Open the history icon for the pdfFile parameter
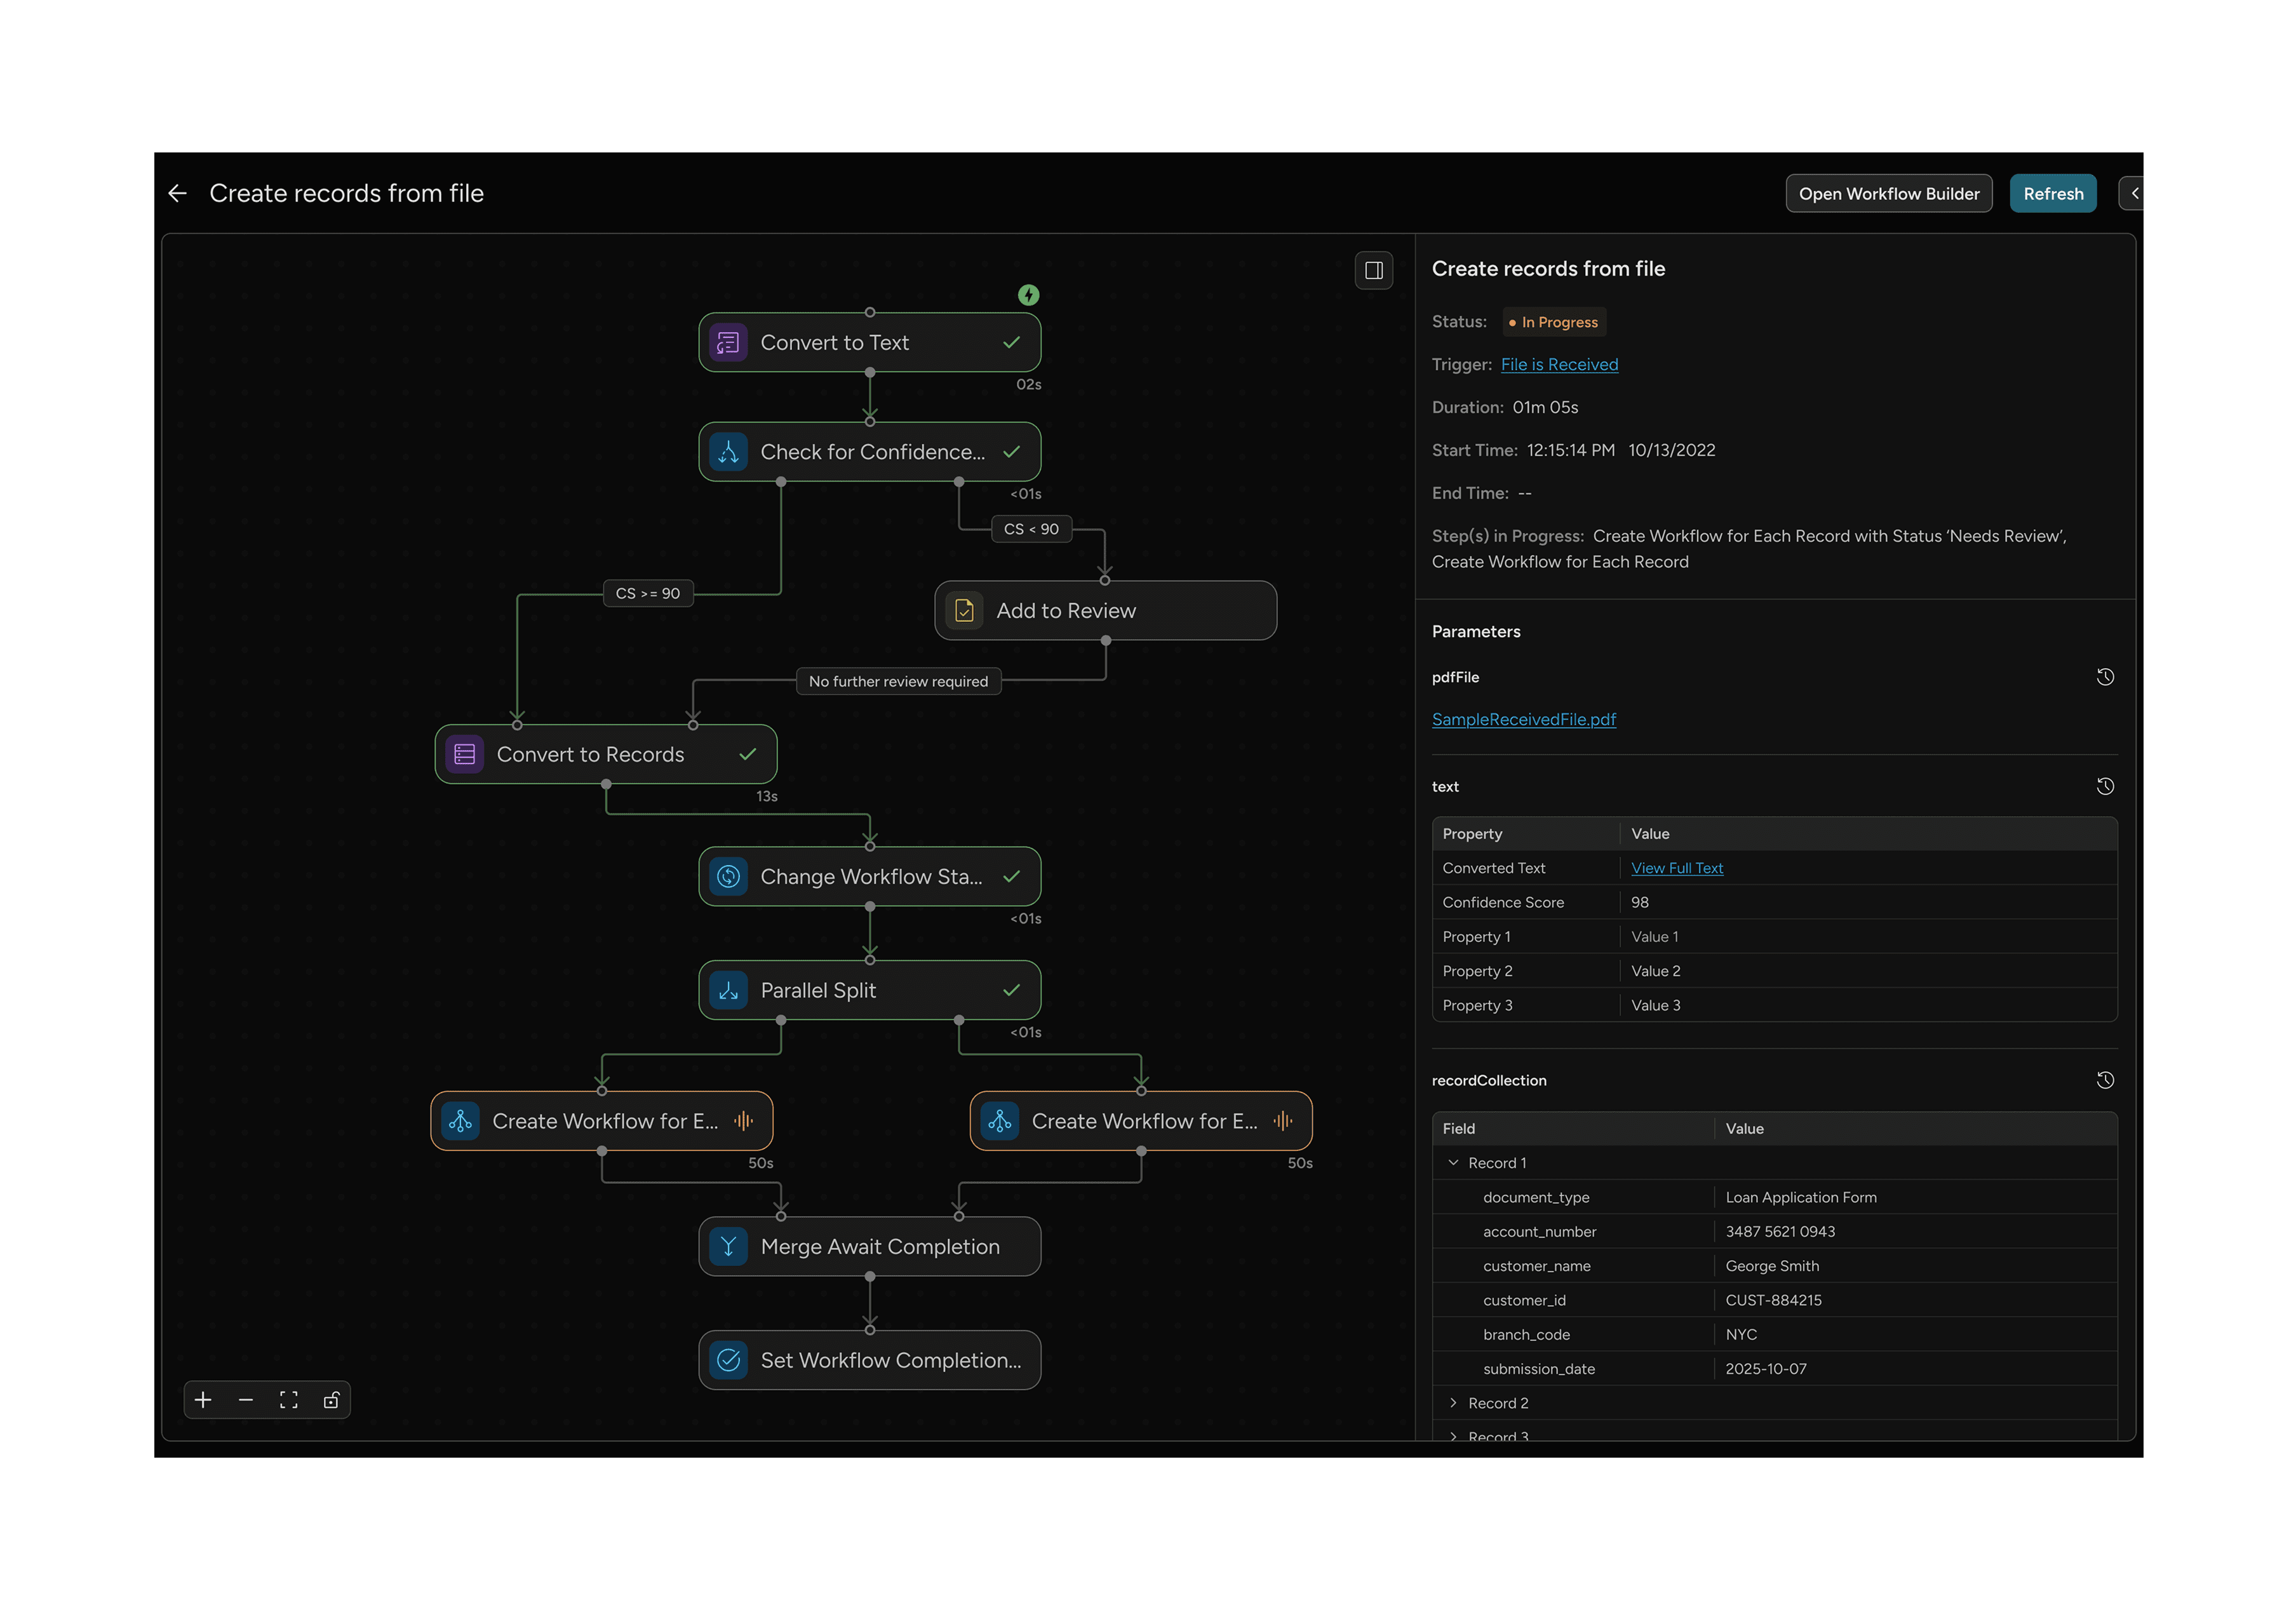 pos(2105,677)
